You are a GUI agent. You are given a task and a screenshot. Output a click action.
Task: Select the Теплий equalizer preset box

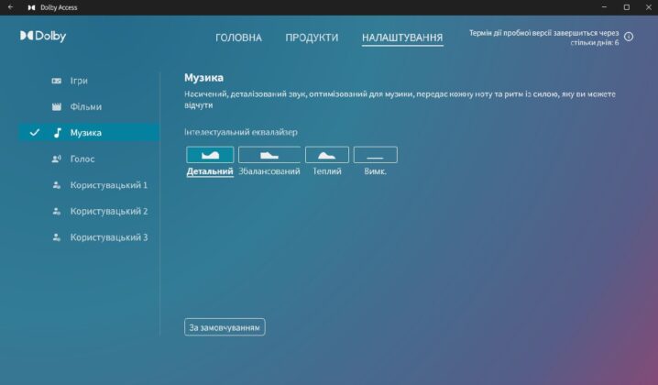[x=327, y=155]
